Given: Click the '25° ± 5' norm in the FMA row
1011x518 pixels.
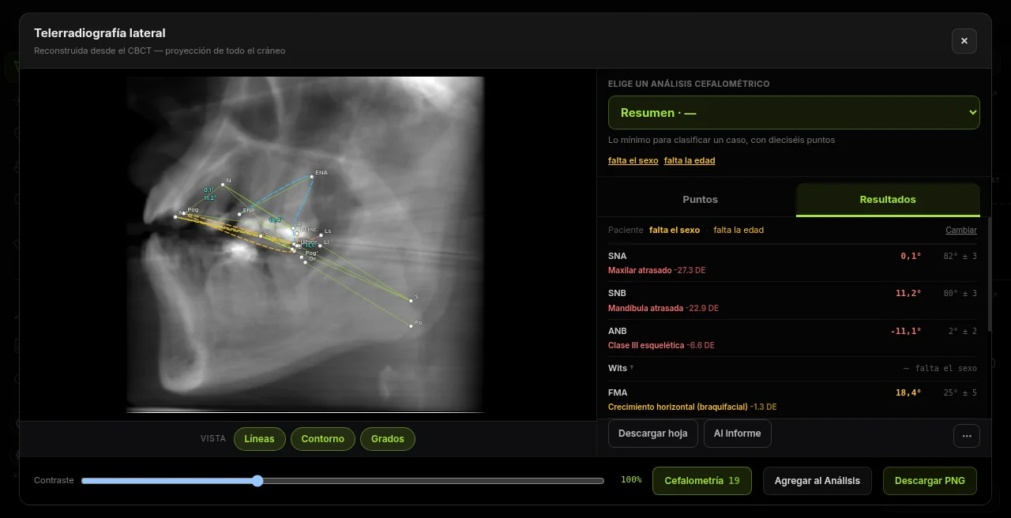Looking at the screenshot, I should pos(960,393).
